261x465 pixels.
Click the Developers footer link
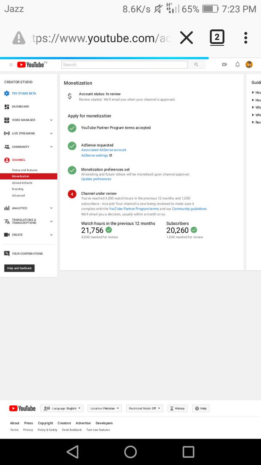104,423
